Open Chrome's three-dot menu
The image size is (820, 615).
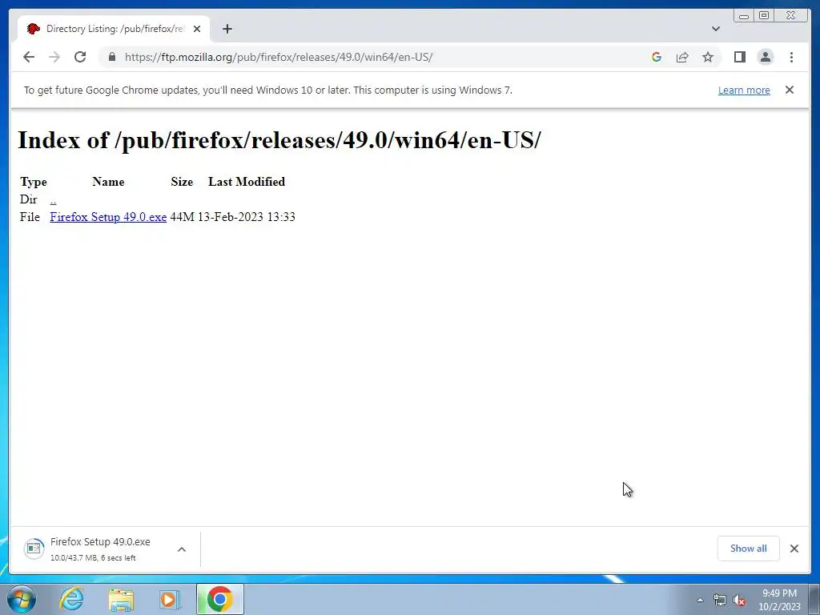tap(792, 57)
